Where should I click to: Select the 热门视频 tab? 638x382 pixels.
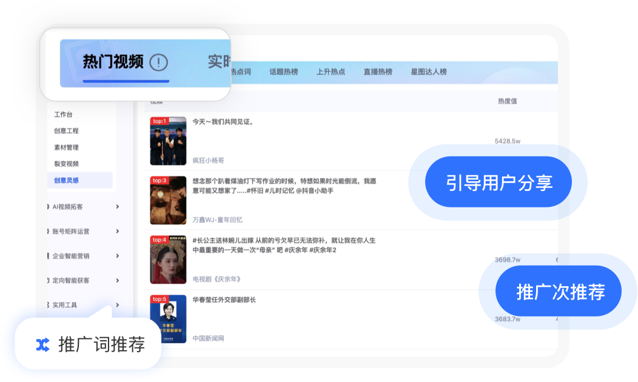pyautogui.click(x=113, y=62)
